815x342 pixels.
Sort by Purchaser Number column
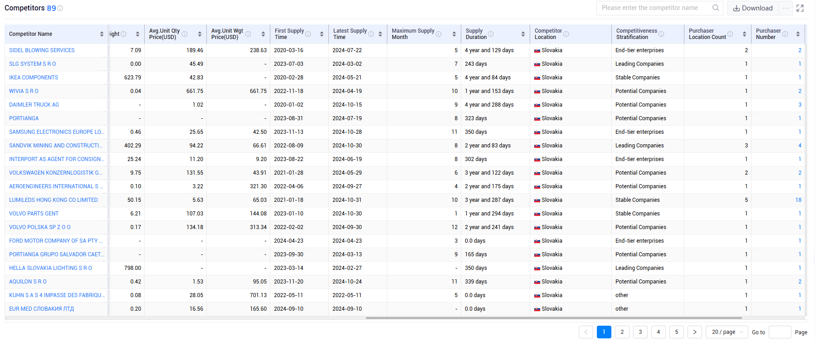(x=798, y=34)
